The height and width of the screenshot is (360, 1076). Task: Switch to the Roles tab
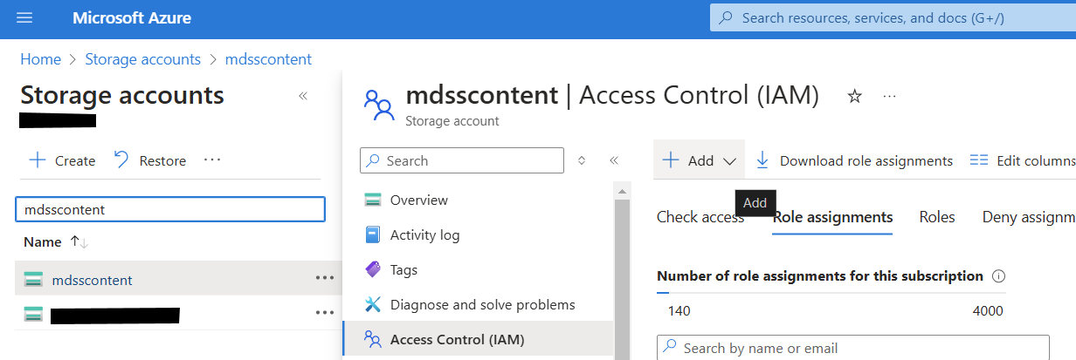[937, 217]
